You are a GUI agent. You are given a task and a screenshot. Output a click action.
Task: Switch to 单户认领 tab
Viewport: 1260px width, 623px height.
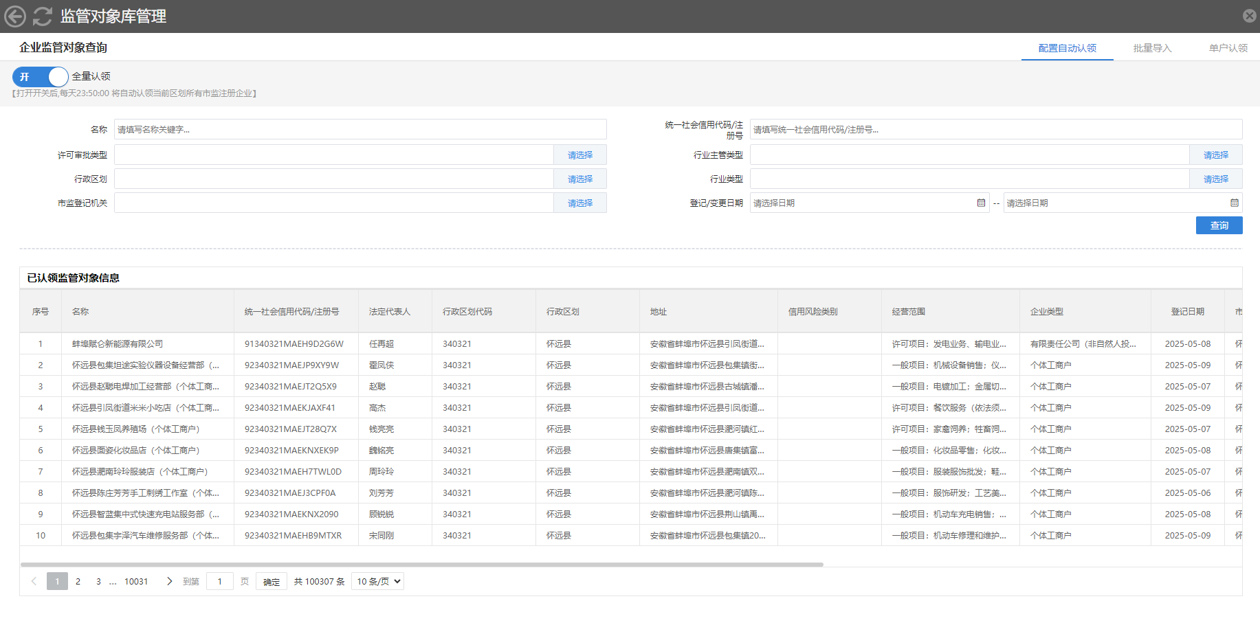click(x=1228, y=48)
